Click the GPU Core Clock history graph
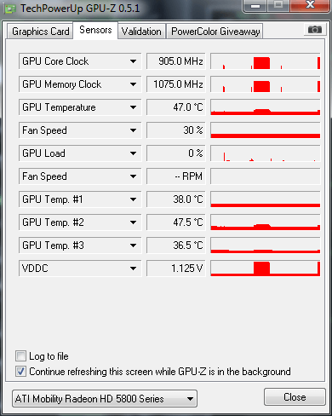The image size is (332, 416). click(x=266, y=61)
